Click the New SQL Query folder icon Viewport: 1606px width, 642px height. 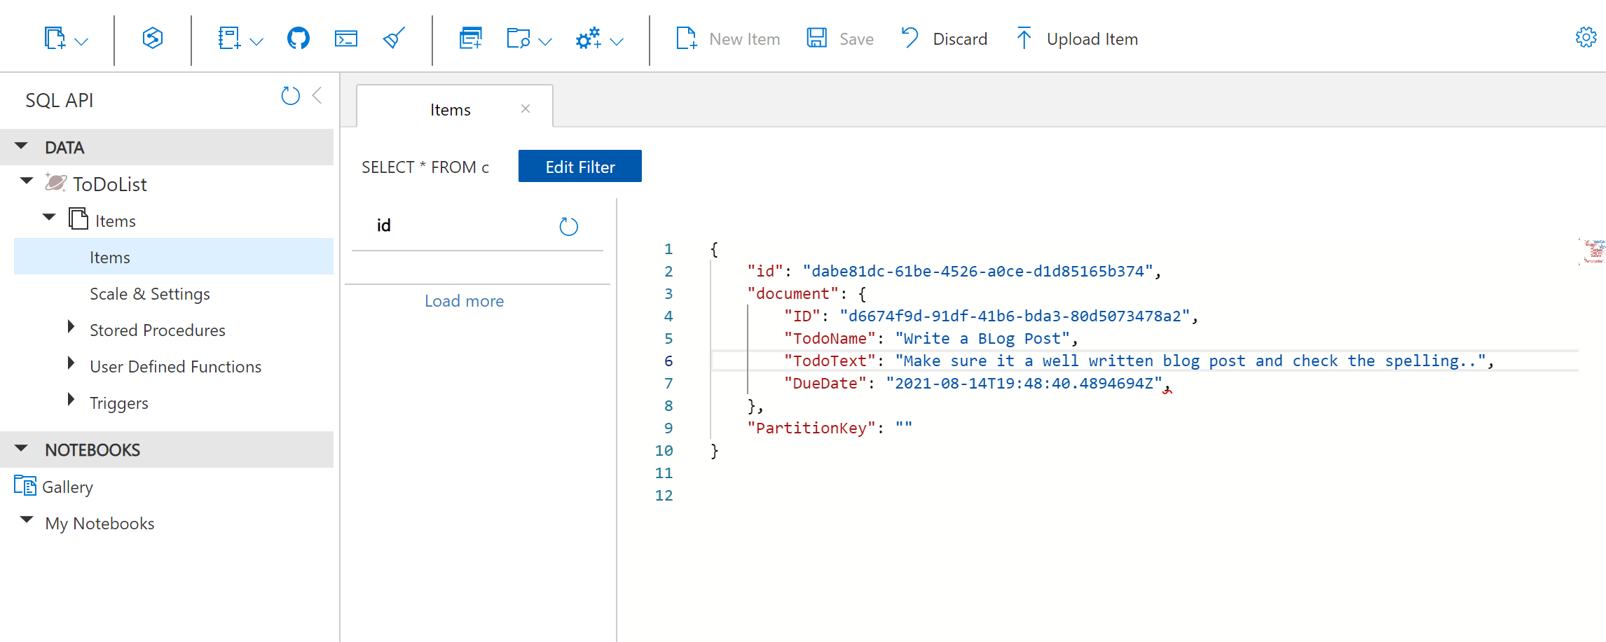pos(519,39)
